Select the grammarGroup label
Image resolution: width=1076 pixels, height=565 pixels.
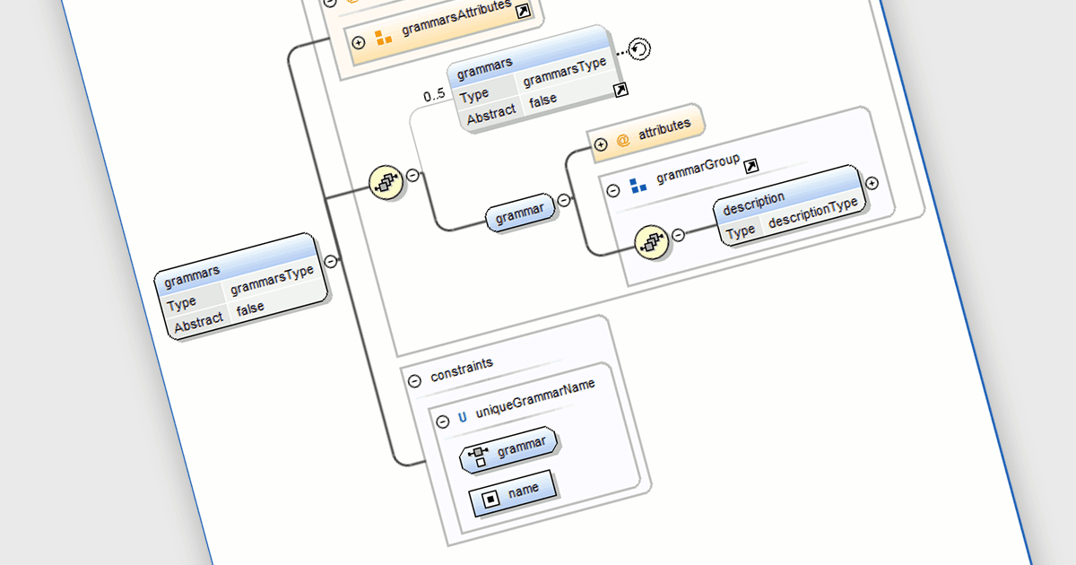(698, 170)
